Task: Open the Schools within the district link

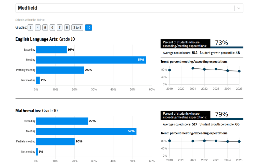Action: 30,20
